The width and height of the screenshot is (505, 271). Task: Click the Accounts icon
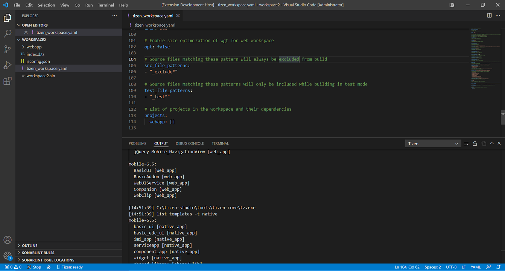(x=8, y=240)
